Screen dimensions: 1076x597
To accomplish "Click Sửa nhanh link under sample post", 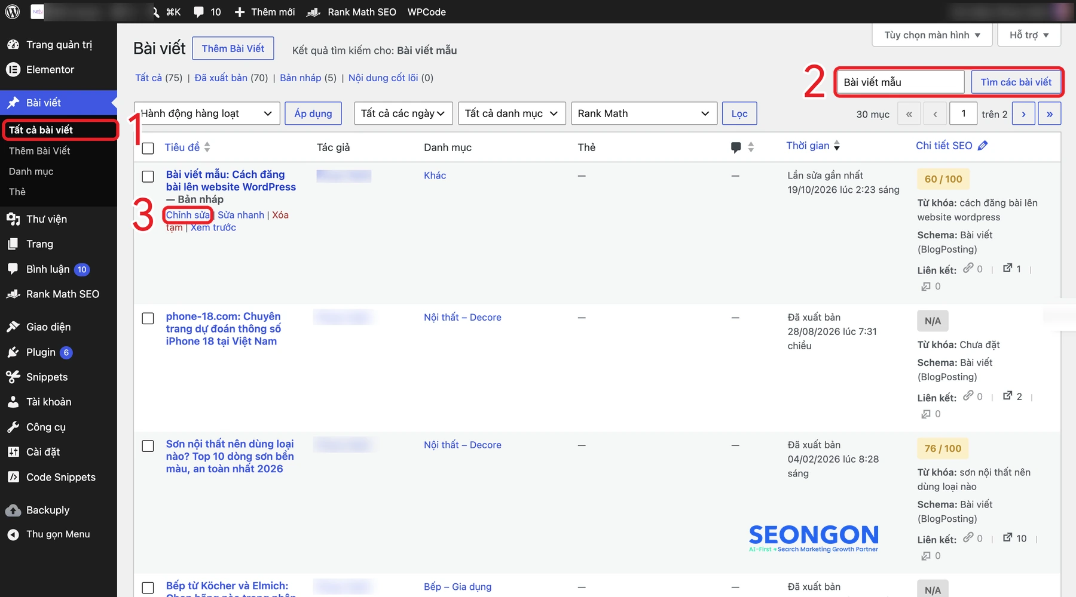I will [241, 215].
